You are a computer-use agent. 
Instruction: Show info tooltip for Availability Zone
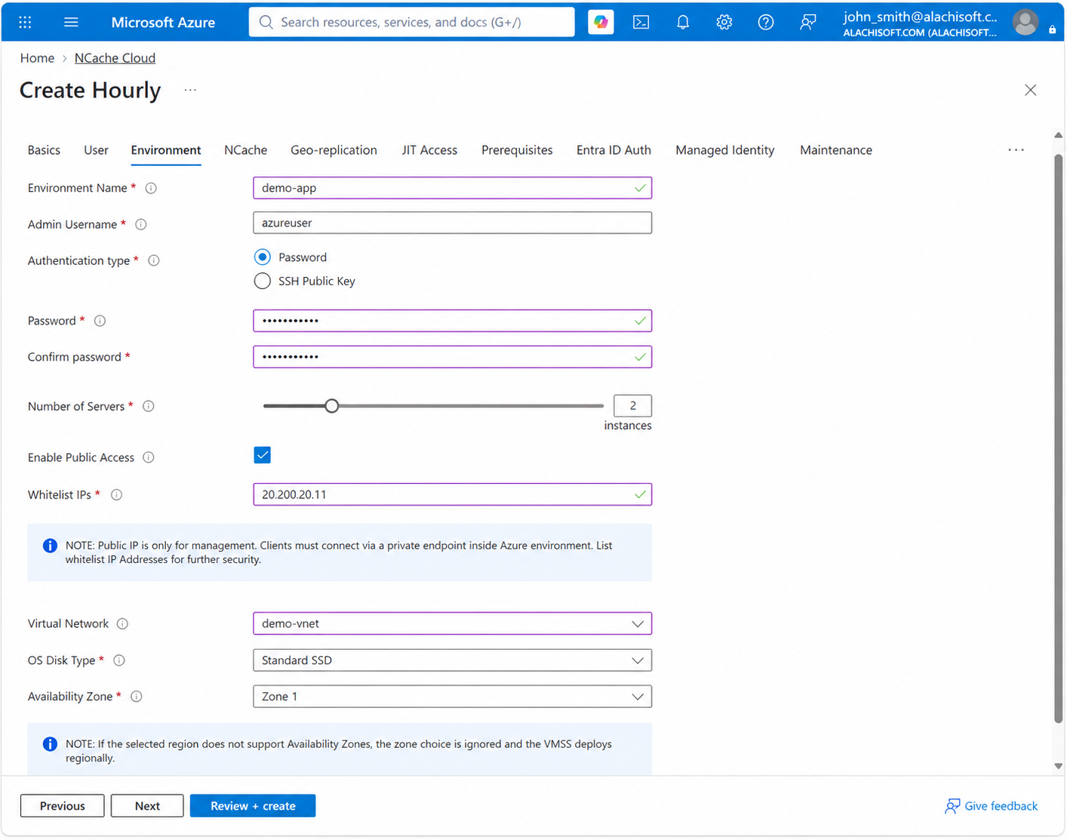click(137, 697)
